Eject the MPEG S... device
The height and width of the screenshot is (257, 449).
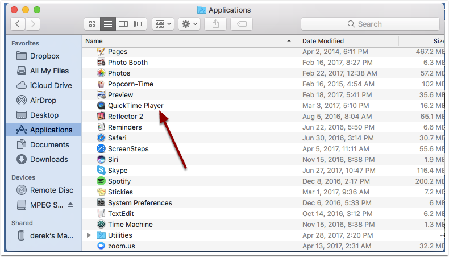[70, 205]
